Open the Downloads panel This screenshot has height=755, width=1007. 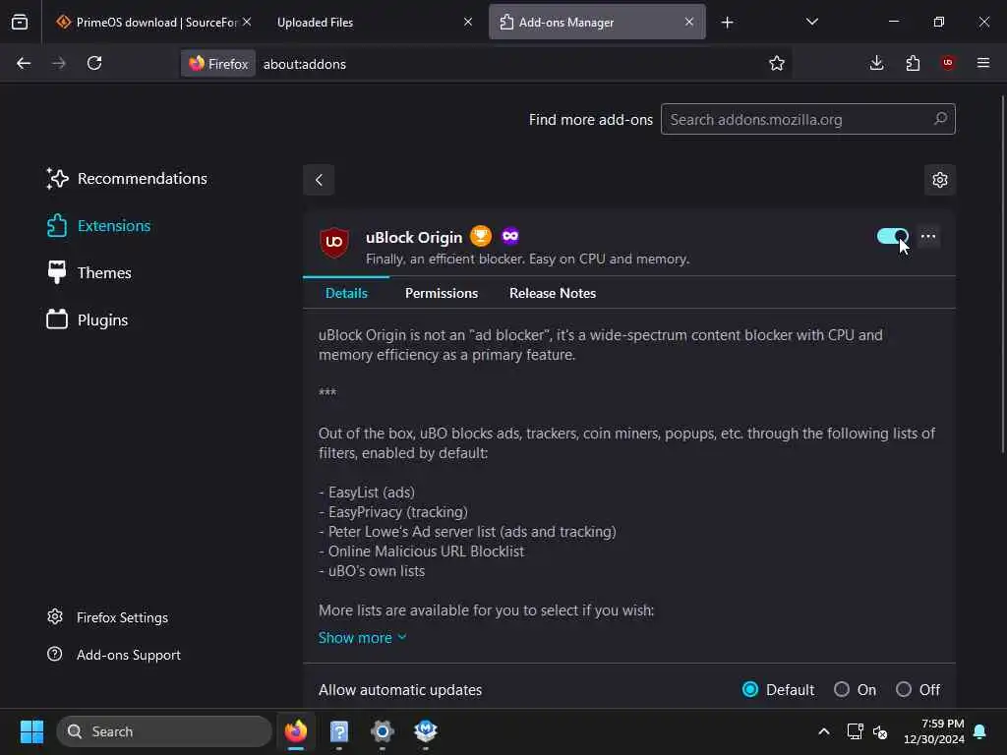876,63
